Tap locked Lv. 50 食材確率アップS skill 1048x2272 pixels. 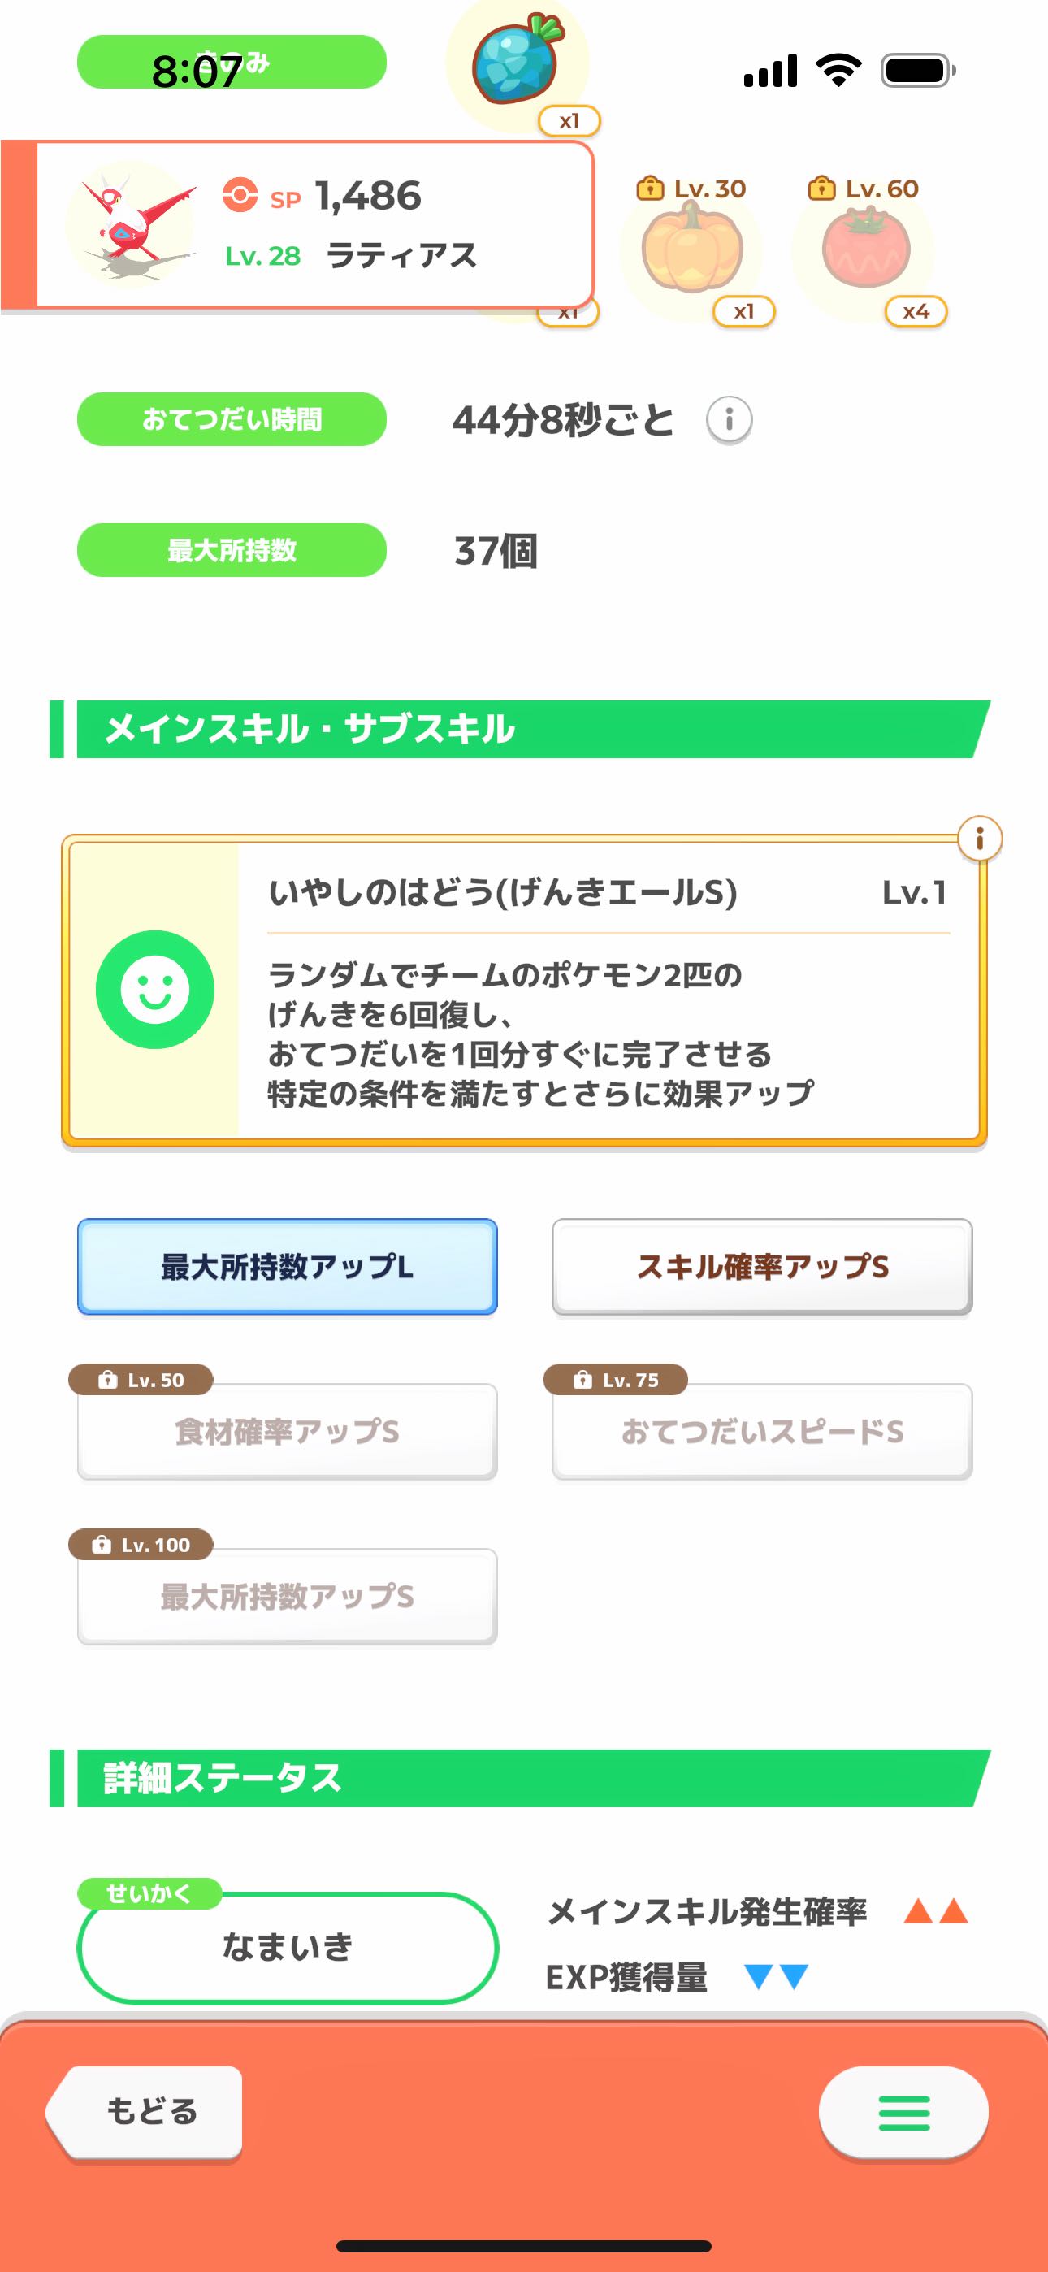288,1431
